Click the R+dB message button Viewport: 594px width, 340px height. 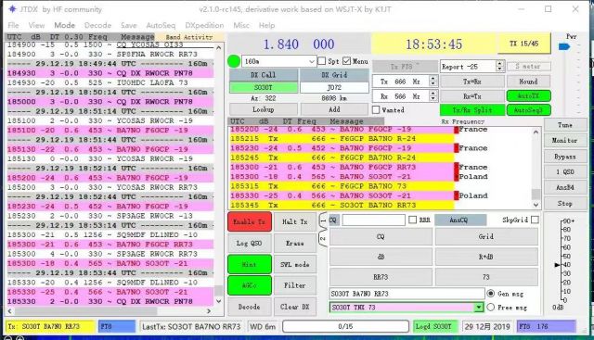pos(486,257)
